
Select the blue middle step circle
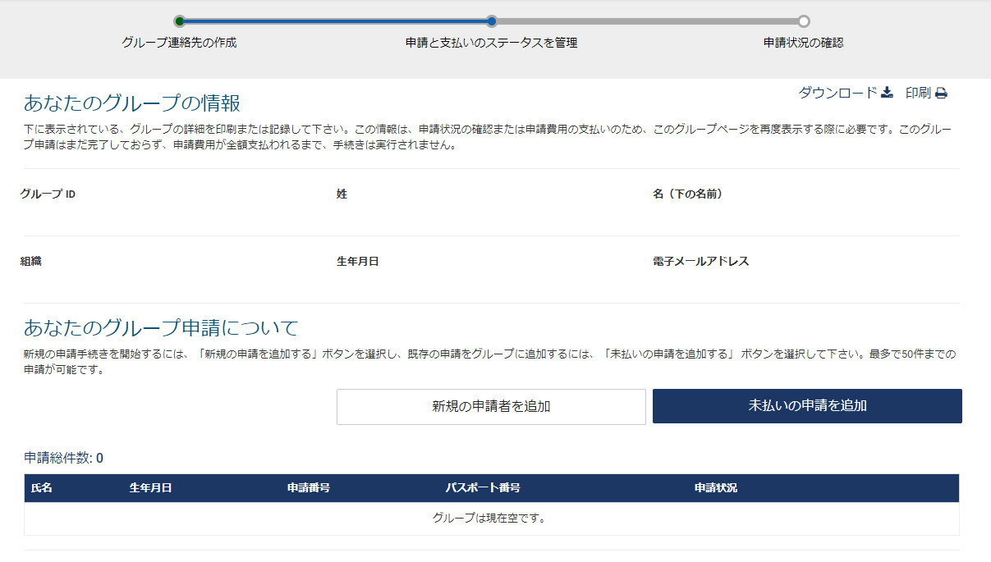coord(492,21)
